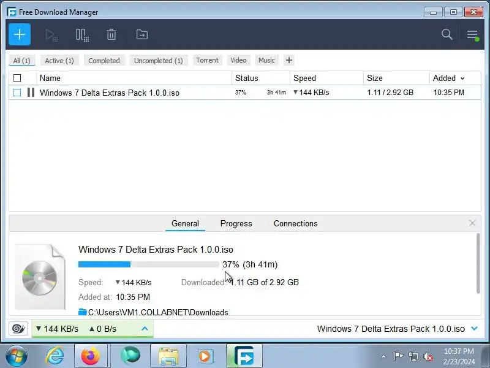Check the Windows 7 Delta Extras Pack row
Image resolution: width=490 pixels, height=368 pixels.
click(17, 93)
